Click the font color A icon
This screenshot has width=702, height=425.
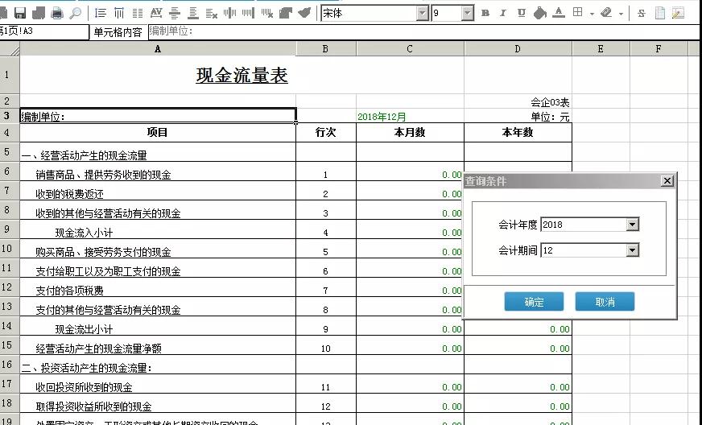pos(558,13)
